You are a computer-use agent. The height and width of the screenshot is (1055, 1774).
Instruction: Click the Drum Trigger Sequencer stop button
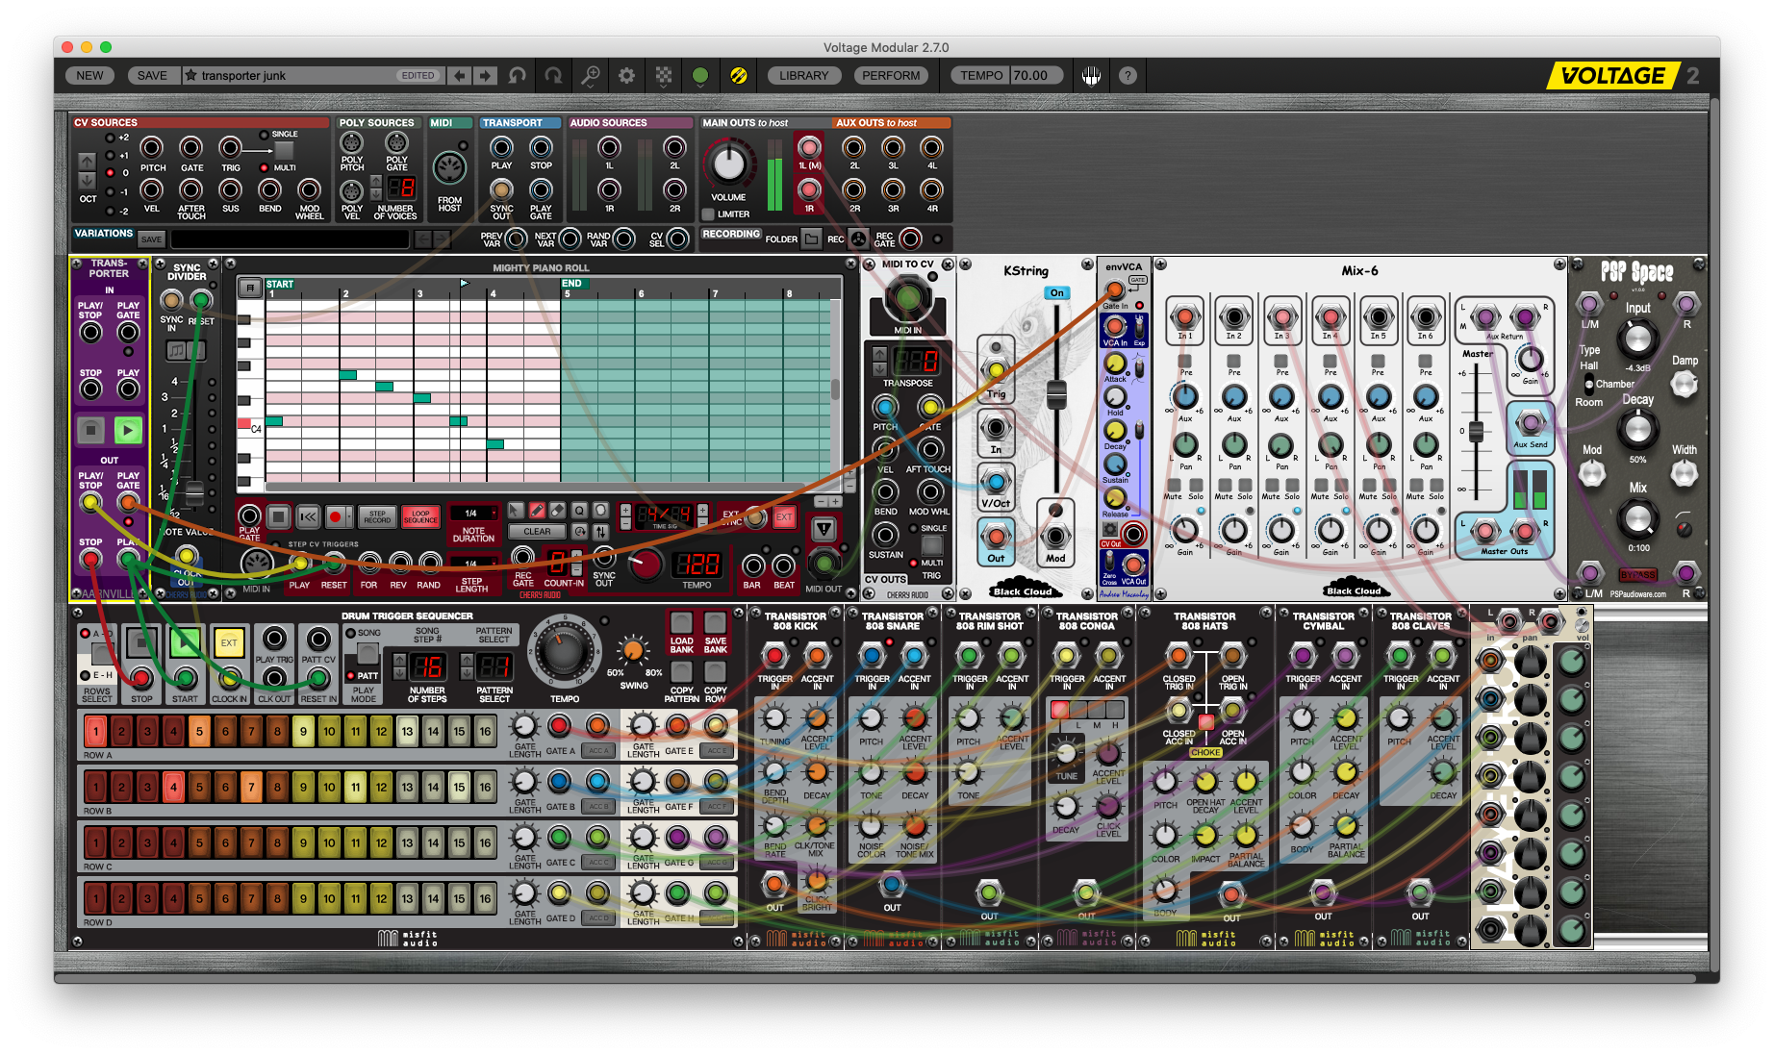point(142,641)
